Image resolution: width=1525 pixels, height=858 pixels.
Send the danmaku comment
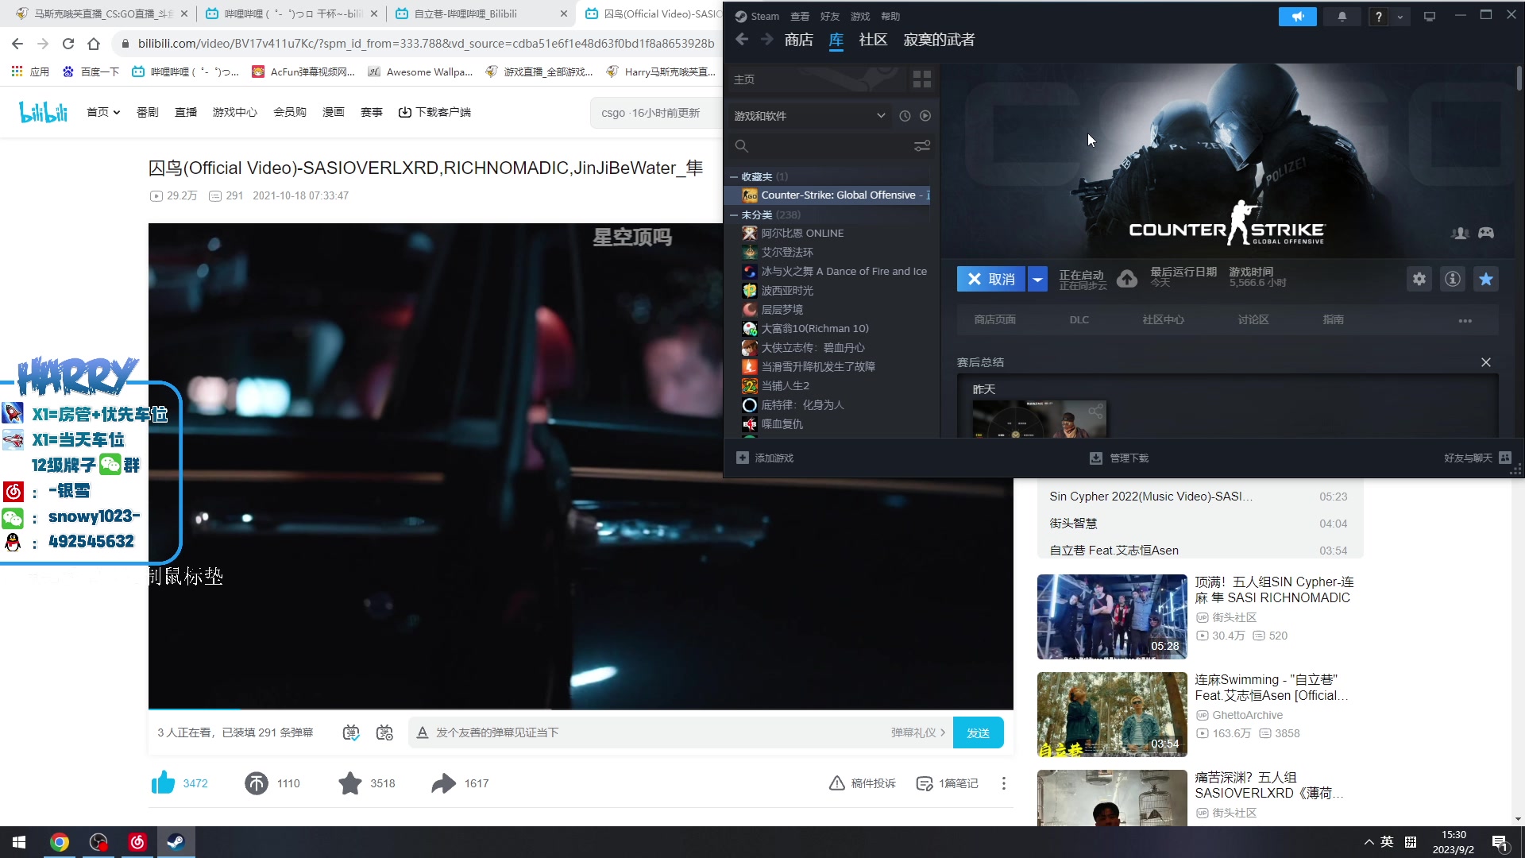click(x=978, y=732)
